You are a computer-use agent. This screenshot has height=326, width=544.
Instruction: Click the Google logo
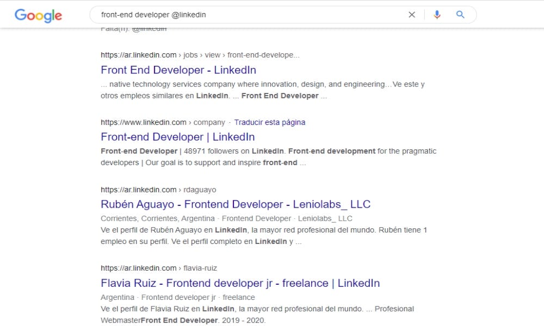(x=38, y=15)
